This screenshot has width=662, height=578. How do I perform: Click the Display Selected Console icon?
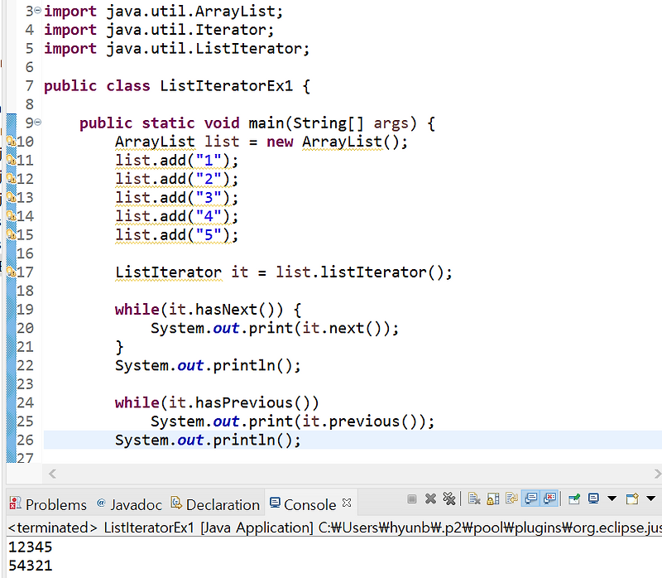pos(594,499)
